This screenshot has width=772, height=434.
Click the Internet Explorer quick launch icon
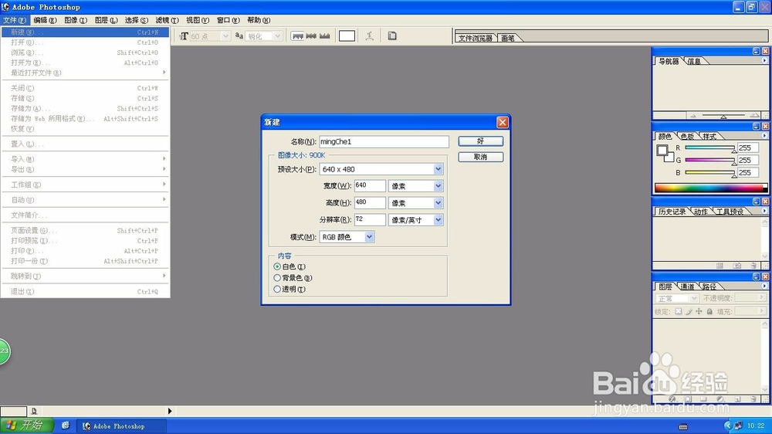(x=66, y=426)
